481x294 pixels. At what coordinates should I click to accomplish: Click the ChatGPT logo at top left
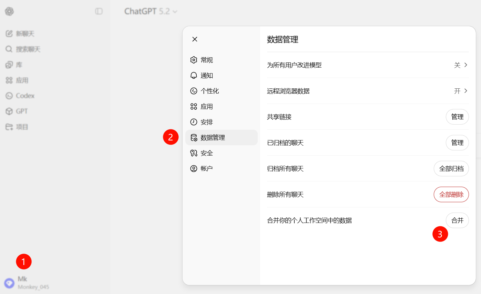tap(9, 11)
